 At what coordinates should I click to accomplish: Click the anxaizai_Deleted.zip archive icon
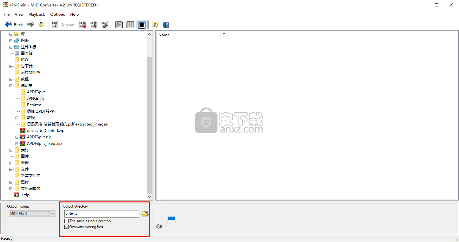(x=23, y=131)
